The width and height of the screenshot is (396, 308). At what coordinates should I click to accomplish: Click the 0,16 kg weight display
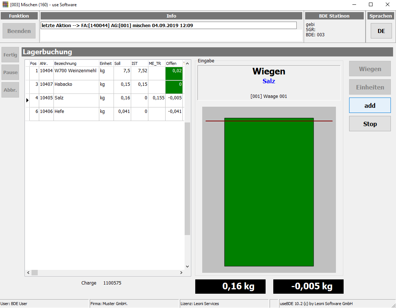[230, 286]
